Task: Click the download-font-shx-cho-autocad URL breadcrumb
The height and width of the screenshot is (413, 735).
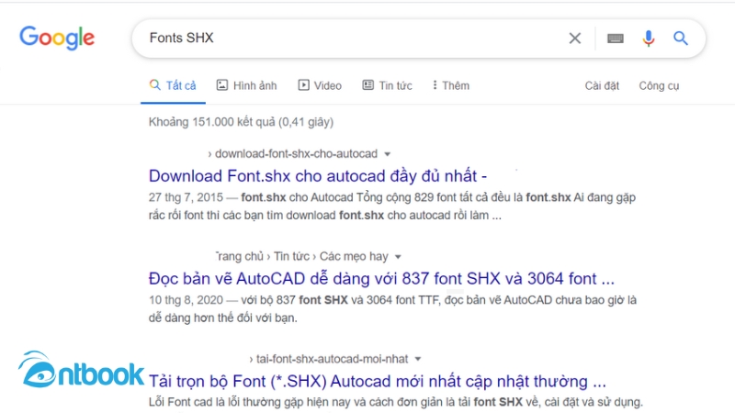Action: (292, 153)
